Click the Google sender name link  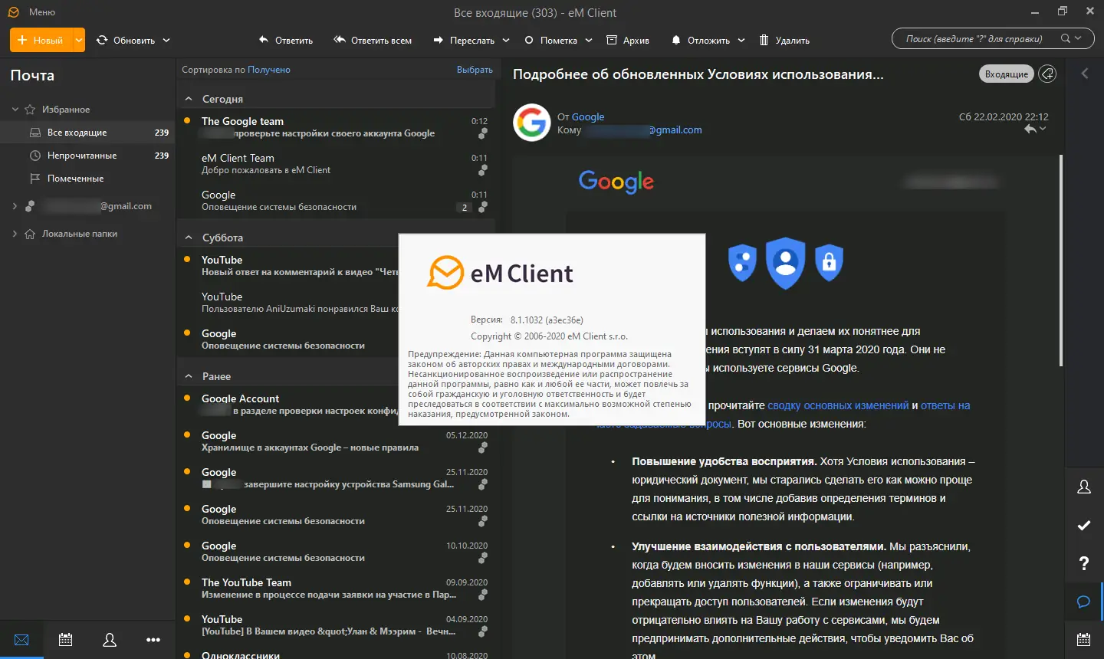(588, 116)
